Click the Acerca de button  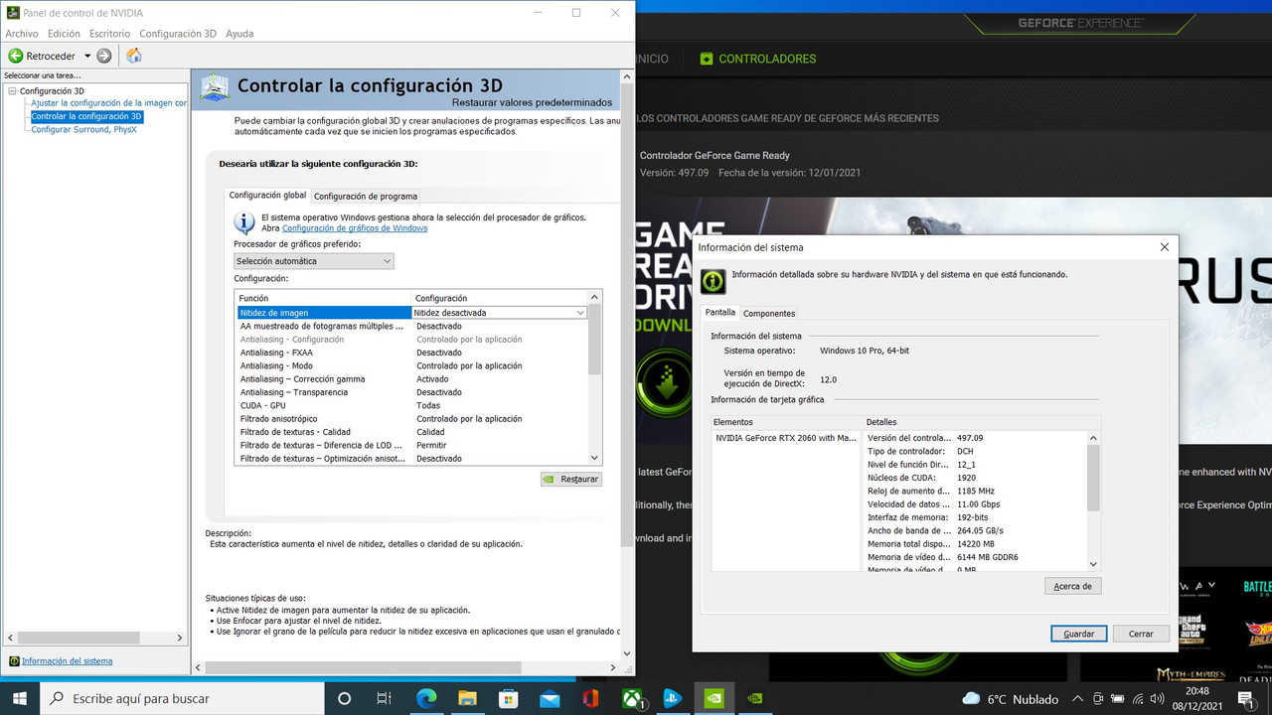(x=1073, y=586)
